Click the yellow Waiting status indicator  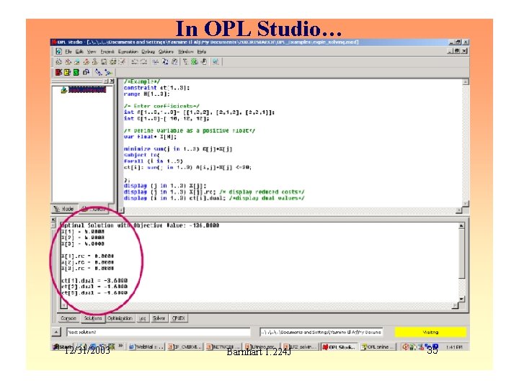[430, 332]
